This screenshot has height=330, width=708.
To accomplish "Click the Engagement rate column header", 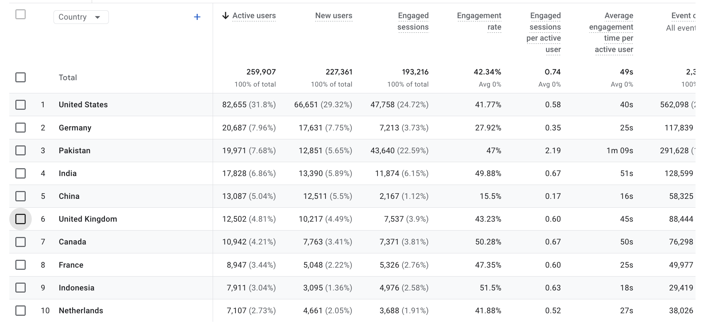I will [479, 21].
